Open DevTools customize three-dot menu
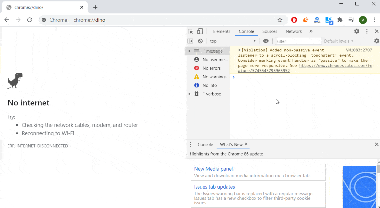 click(x=367, y=31)
